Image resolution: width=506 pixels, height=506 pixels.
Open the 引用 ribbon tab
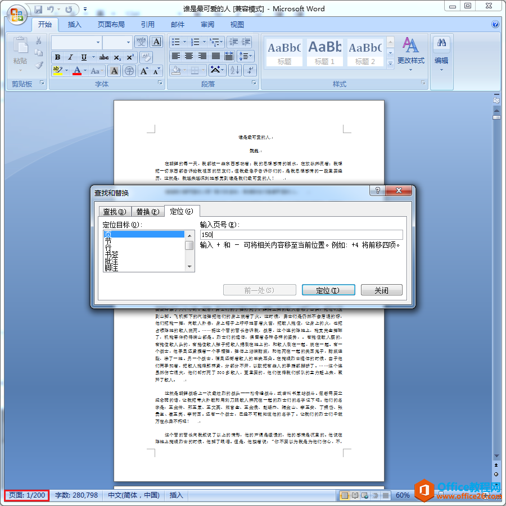148,25
